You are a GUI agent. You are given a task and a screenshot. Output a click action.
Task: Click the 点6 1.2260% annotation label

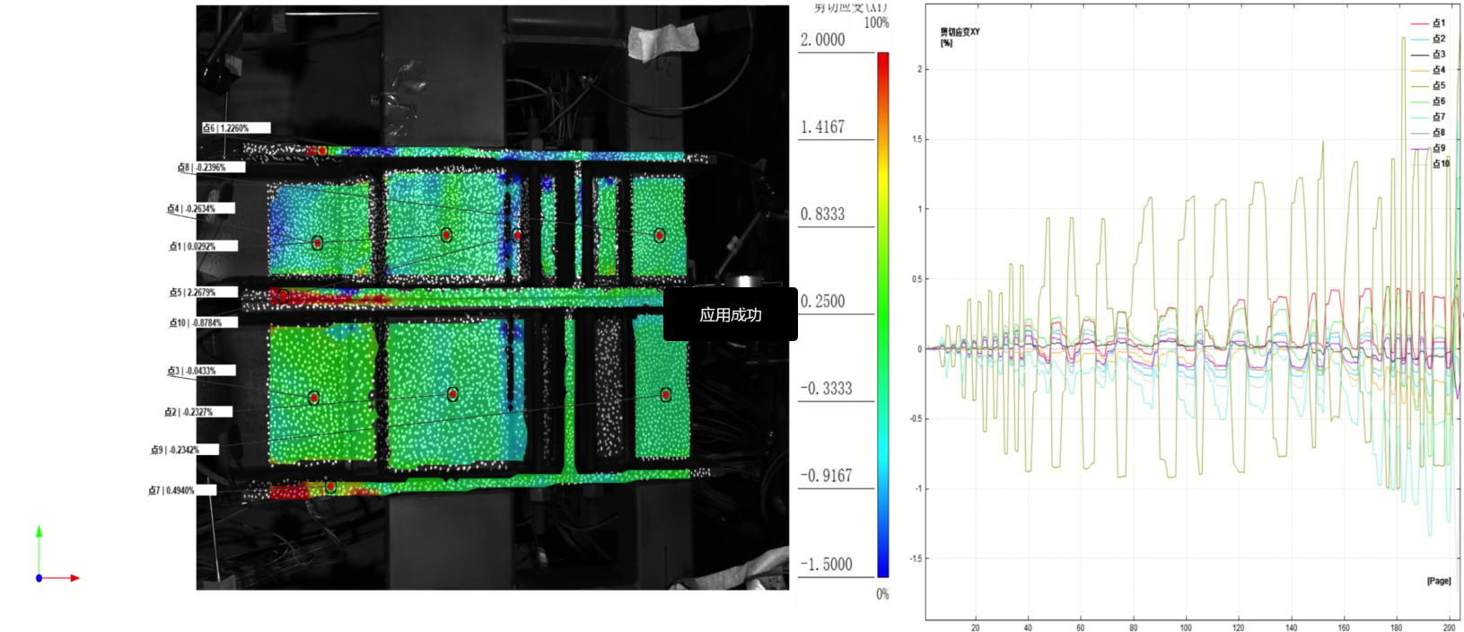point(235,128)
